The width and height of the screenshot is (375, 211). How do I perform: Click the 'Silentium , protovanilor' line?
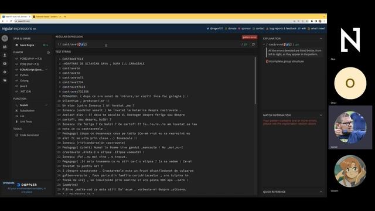(x=86, y=101)
